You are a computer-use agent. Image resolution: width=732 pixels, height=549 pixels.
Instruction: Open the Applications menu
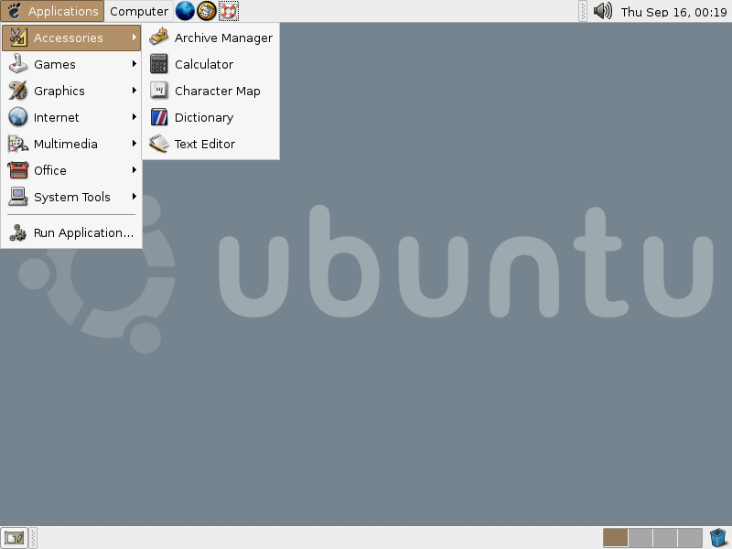point(52,11)
